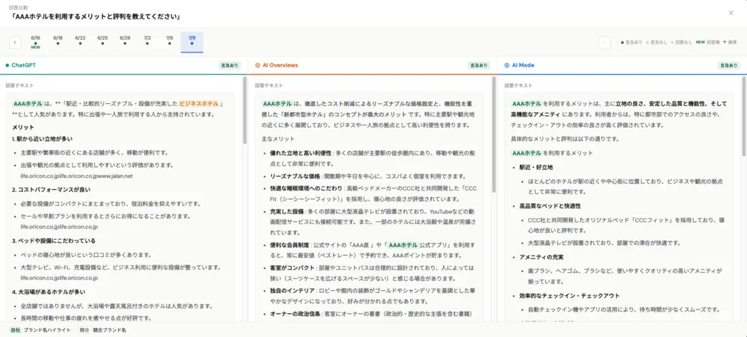747x337 pixels.
Task: Click bold オーナーの政治信条 bullet
Action: tap(295, 314)
